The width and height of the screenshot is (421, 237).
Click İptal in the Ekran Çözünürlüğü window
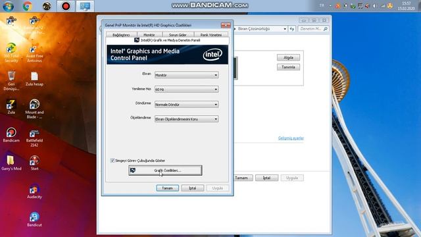coord(266,178)
